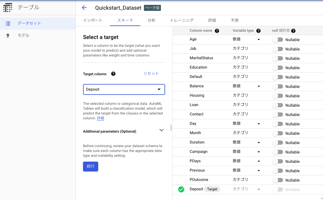Click the リセット link beside Target column
Screen dimensions: 323x200
coord(151,73)
